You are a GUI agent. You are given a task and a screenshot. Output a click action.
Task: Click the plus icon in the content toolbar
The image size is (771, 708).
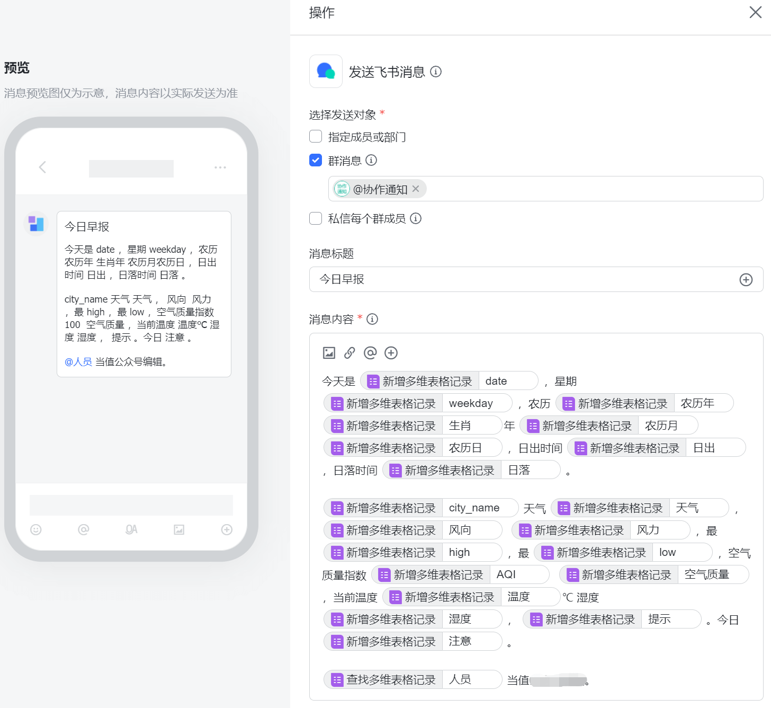pyautogui.click(x=391, y=352)
